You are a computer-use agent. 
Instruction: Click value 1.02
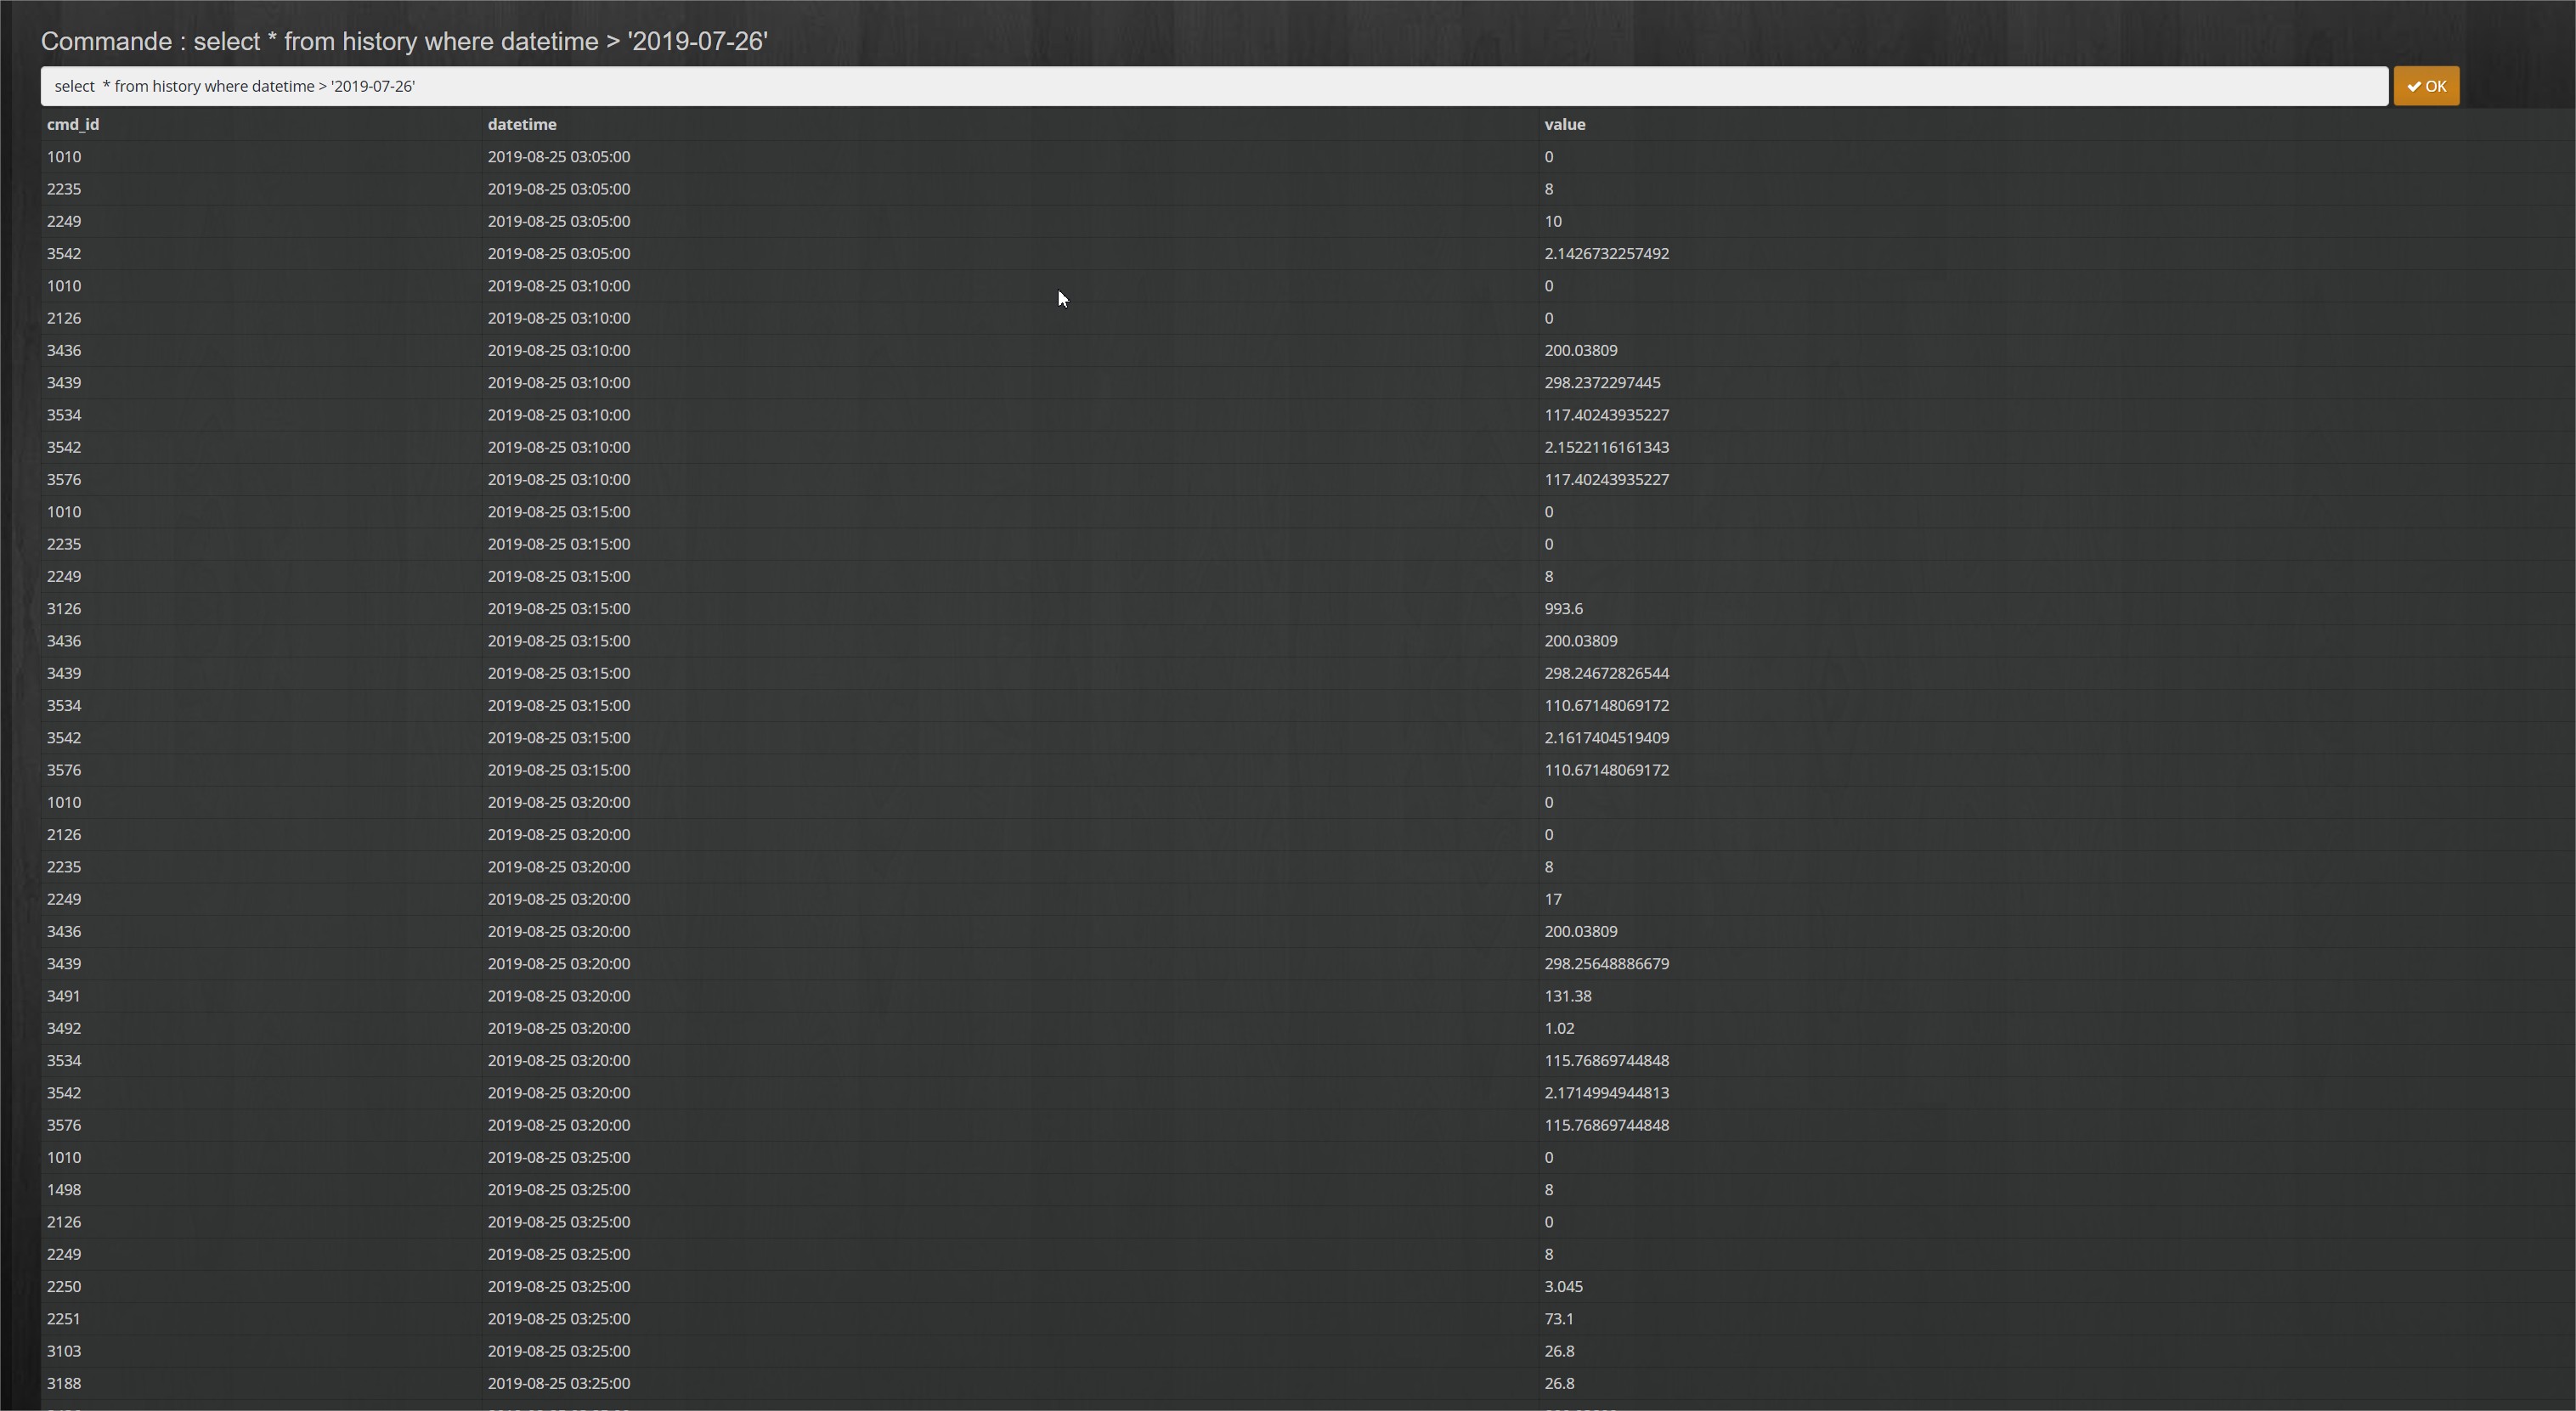point(1559,1028)
